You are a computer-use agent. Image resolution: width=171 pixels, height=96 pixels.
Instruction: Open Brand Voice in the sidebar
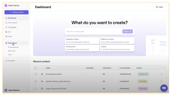pyautogui.click(x=17, y=43)
